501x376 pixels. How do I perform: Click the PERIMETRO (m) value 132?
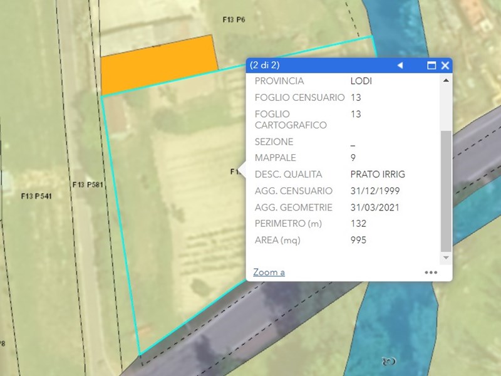point(358,224)
